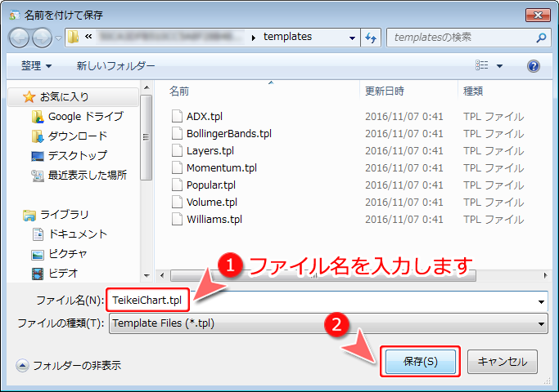Open the view options dropdown arrow
Image resolution: width=559 pixels, height=392 pixels.
[x=499, y=66]
